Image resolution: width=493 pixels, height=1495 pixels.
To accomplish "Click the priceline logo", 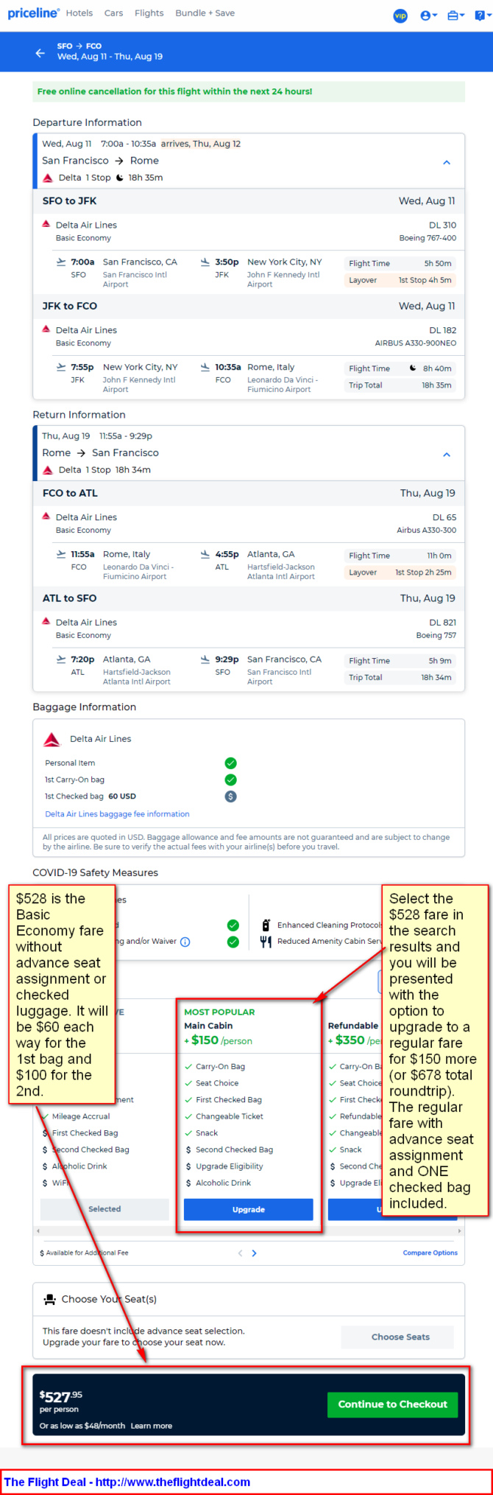I will point(34,13).
